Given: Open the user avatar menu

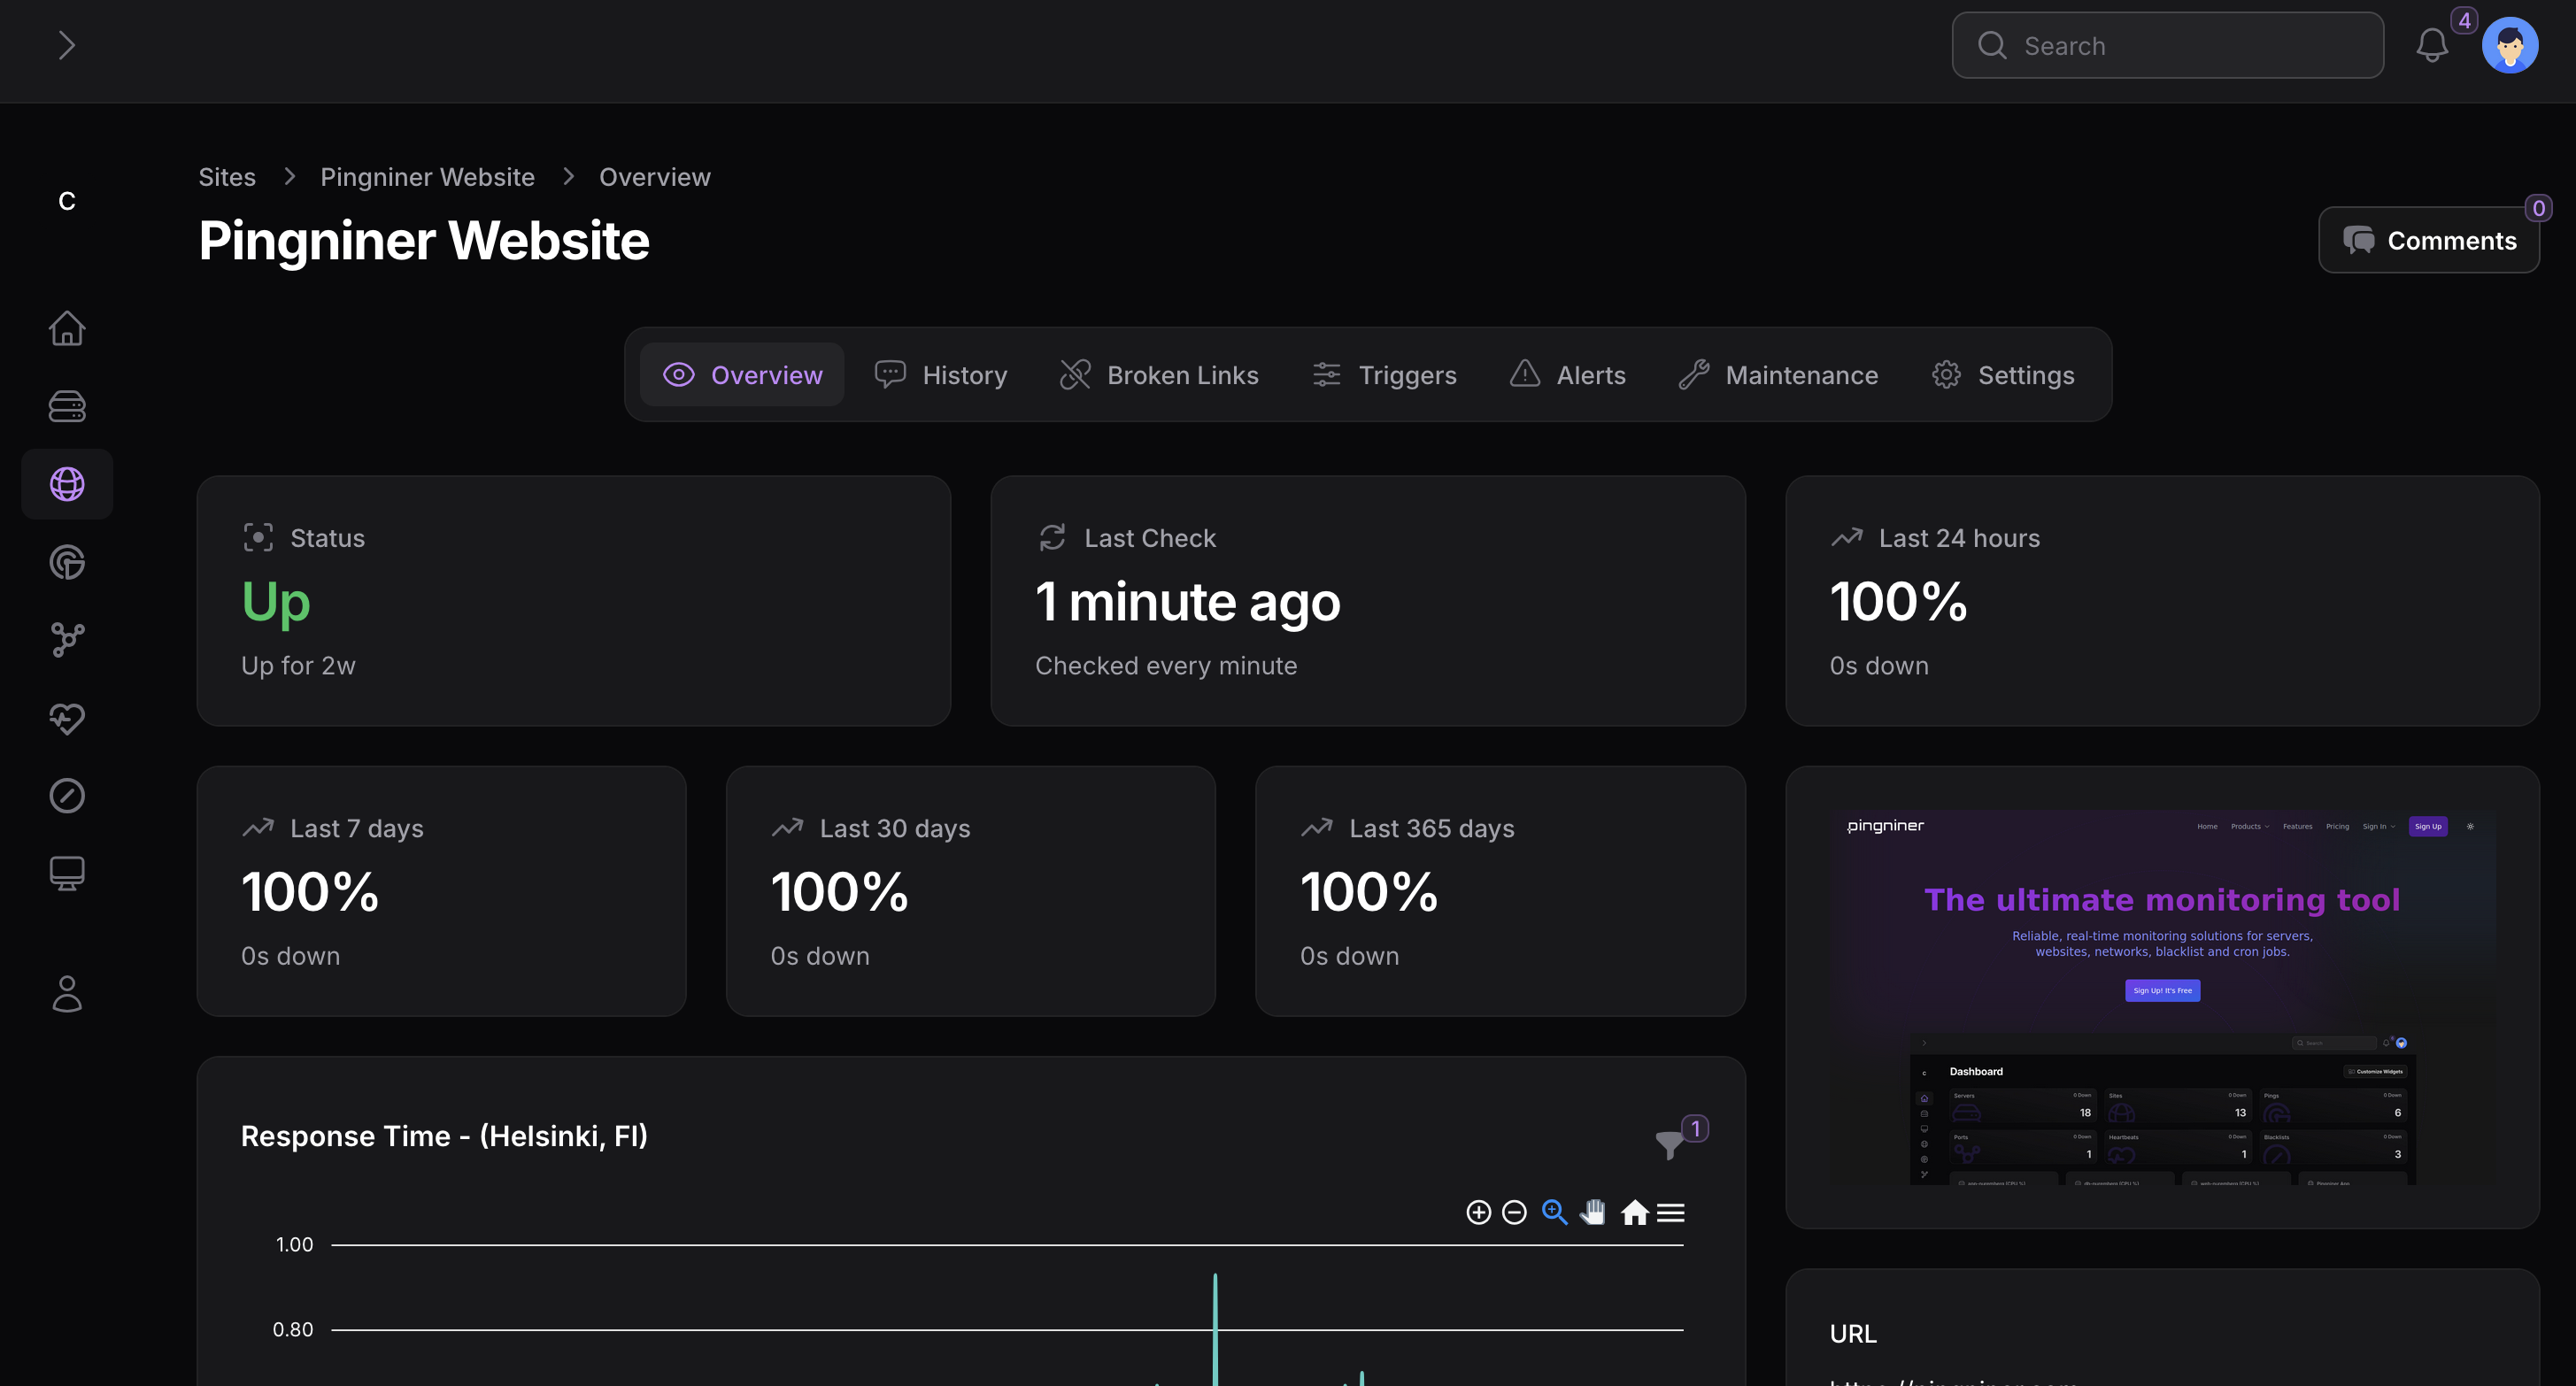Looking at the screenshot, I should tap(2509, 46).
